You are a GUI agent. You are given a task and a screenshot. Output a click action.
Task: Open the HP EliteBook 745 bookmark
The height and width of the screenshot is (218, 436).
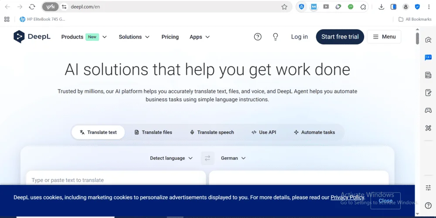pos(42,19)
